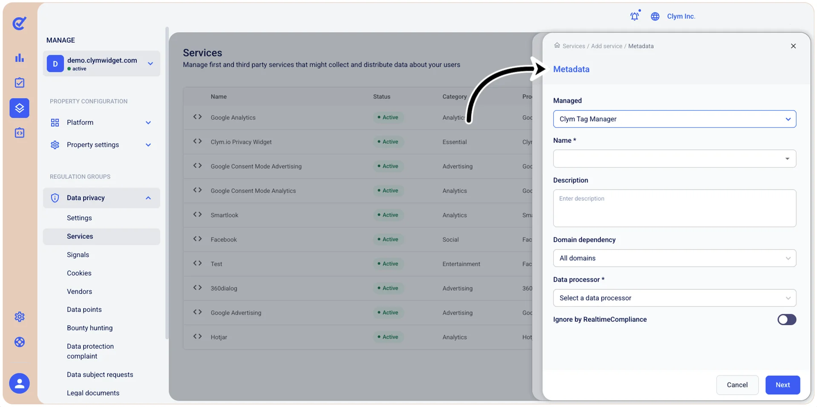Go to Settings under Data privacy
817x407 pixels.
pos(79,218)
